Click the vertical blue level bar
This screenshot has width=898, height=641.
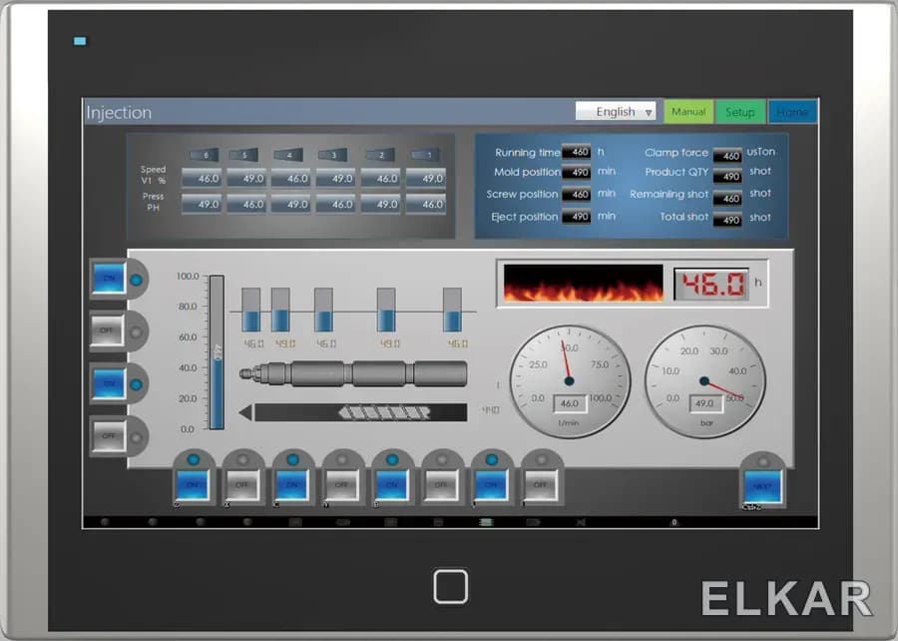coord(217,352)
